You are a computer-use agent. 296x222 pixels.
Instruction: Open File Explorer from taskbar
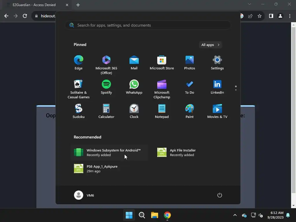[x=154, y=215]
